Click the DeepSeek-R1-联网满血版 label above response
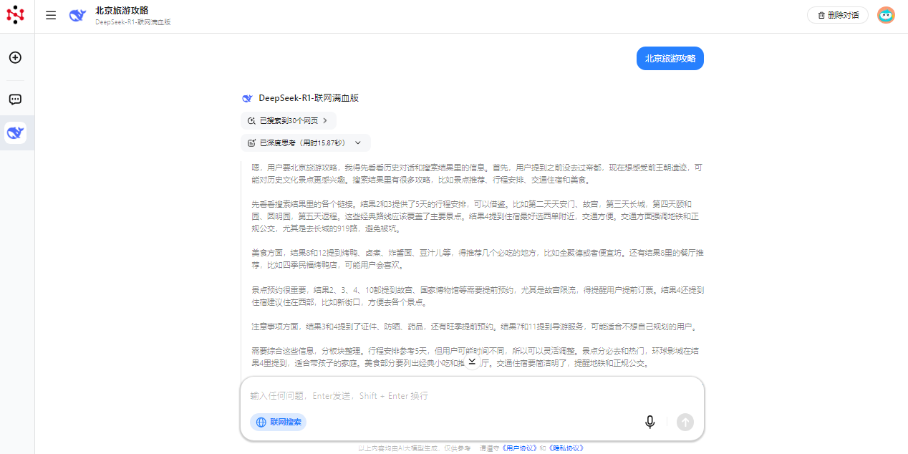Screen dimensions: 908x454 click(x=308, y=98)
